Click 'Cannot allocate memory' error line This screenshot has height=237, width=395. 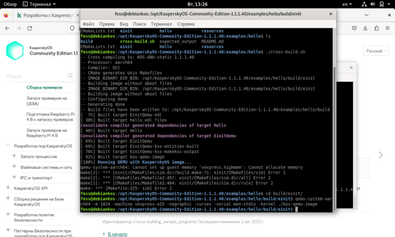point(191,167)
